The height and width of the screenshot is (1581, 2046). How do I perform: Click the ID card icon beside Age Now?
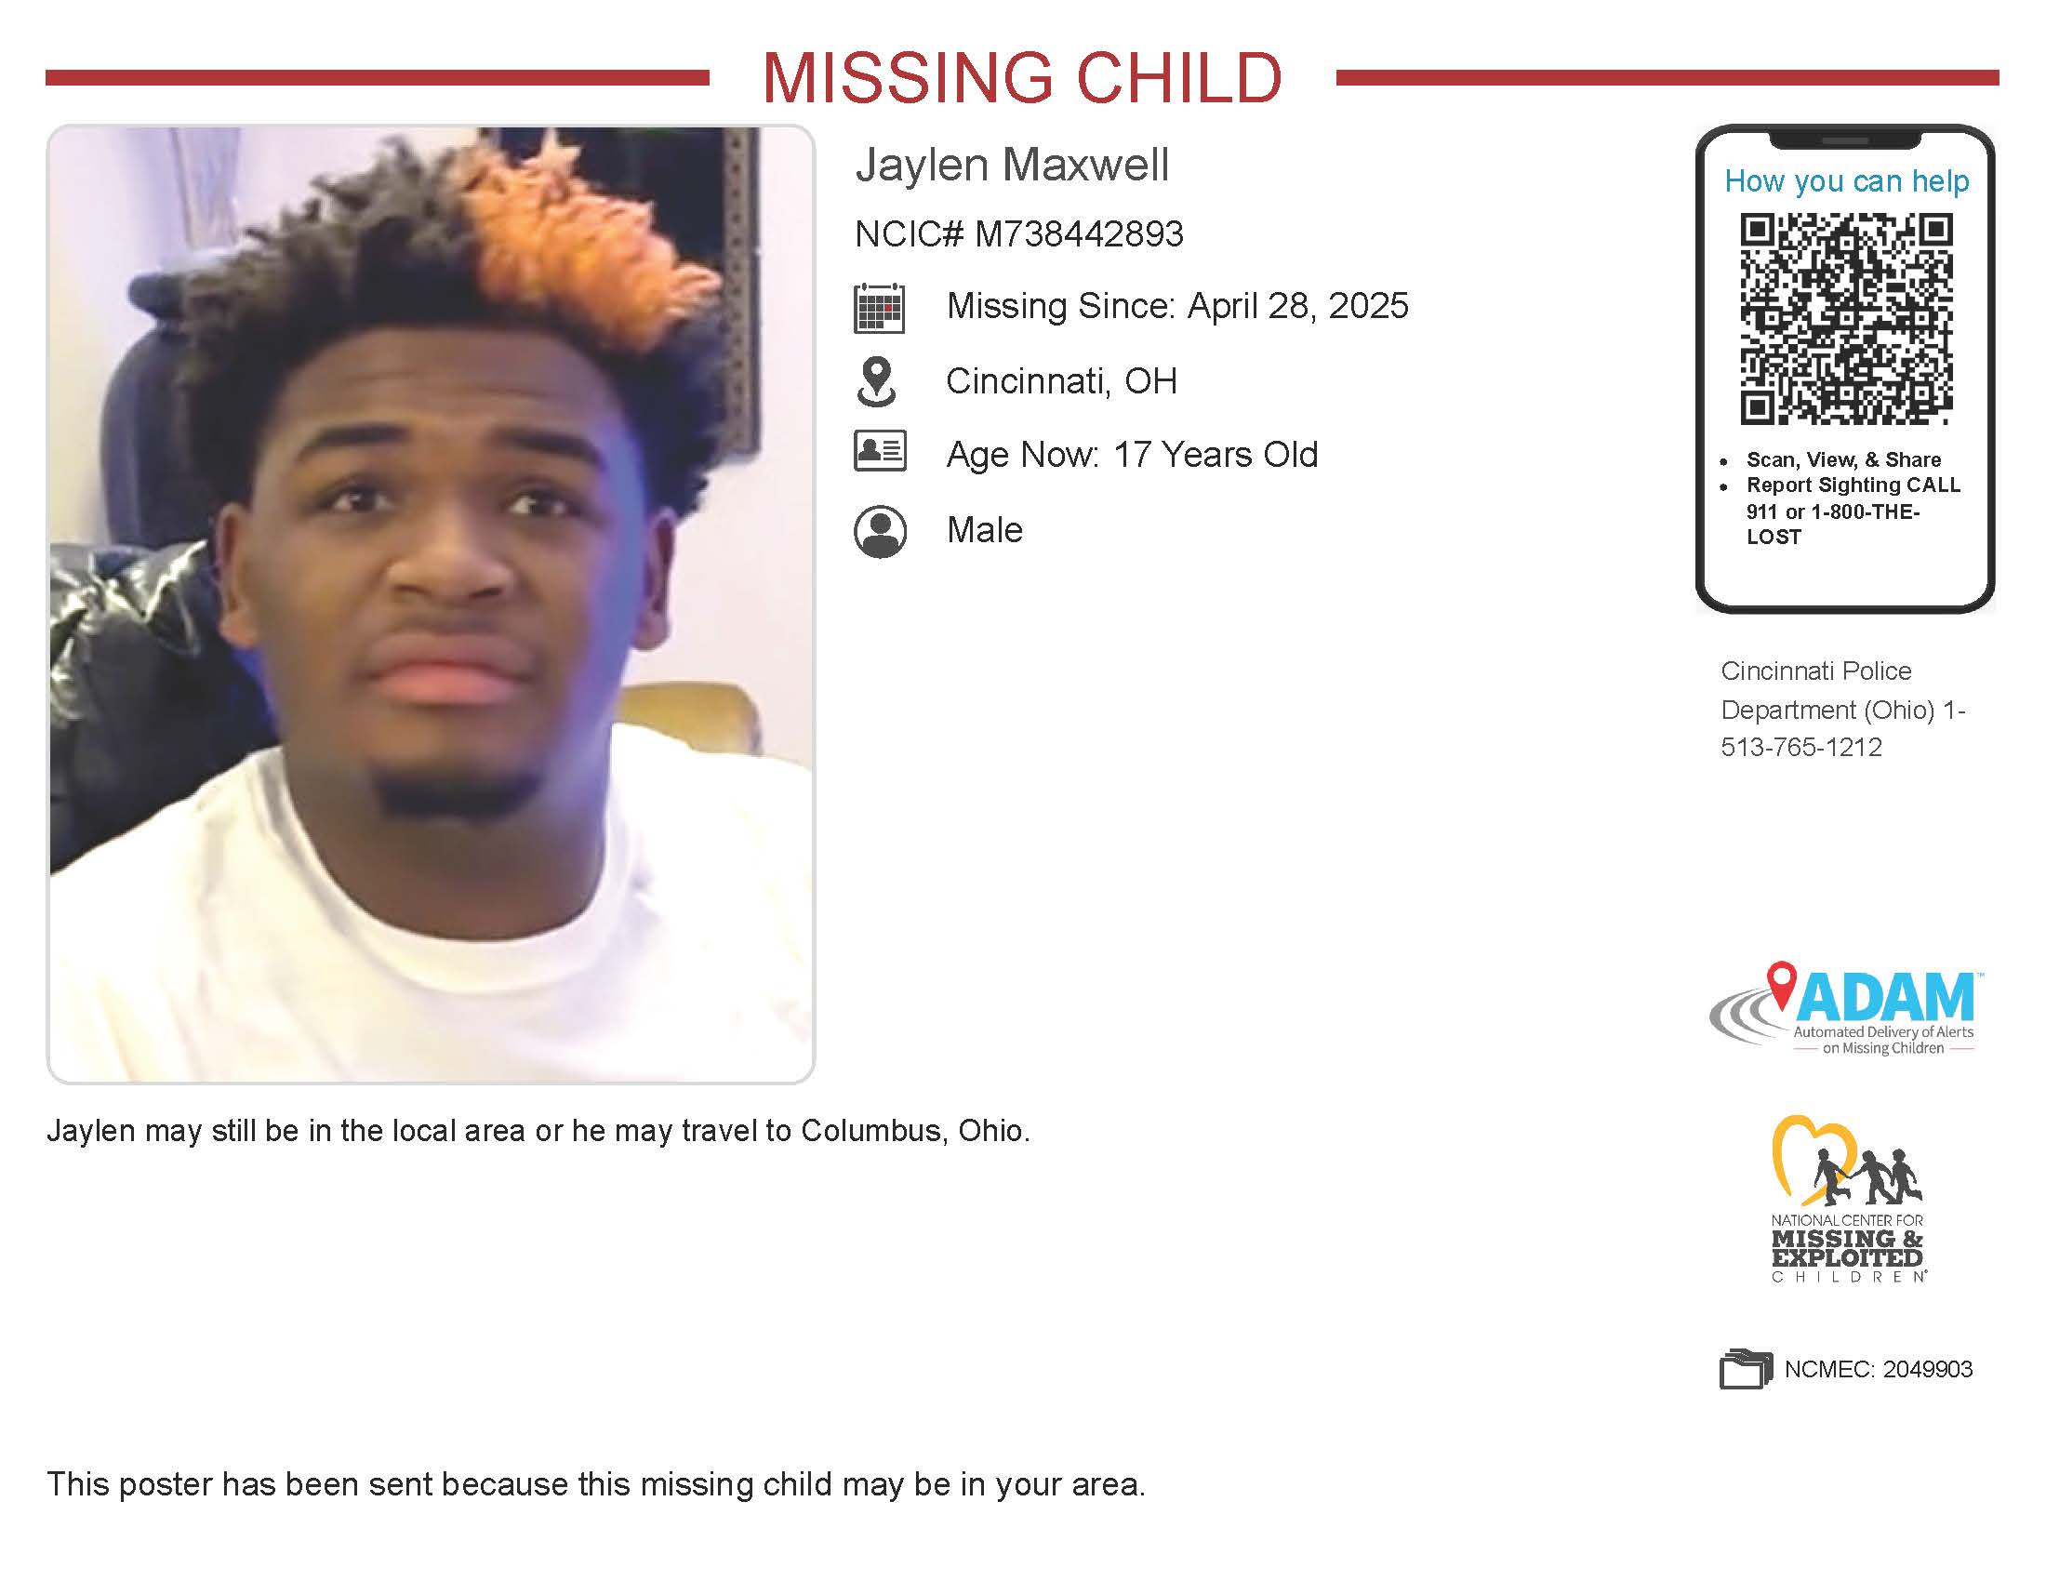coord(880,450)
